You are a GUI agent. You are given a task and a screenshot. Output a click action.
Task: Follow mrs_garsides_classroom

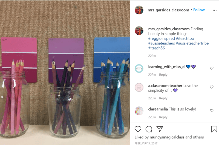tap(199, 10)
